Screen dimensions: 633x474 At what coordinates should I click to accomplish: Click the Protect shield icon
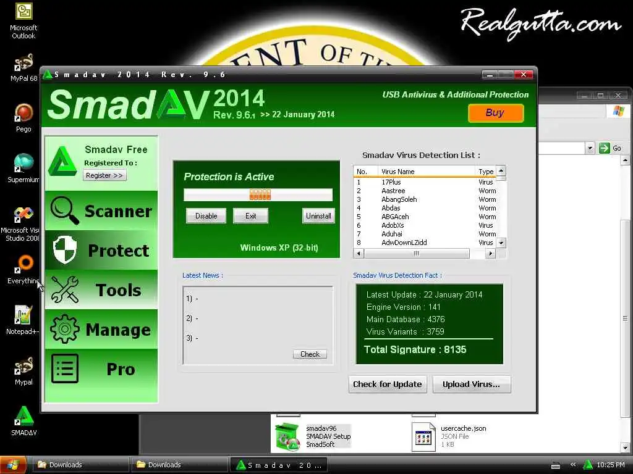pos(65,249)
